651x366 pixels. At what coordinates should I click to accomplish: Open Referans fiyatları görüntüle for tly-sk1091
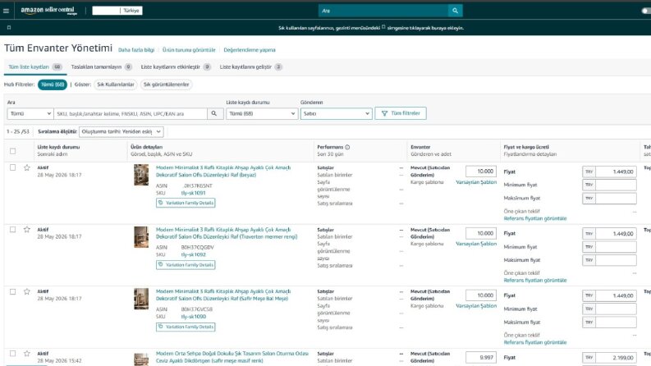click(535, 218)
